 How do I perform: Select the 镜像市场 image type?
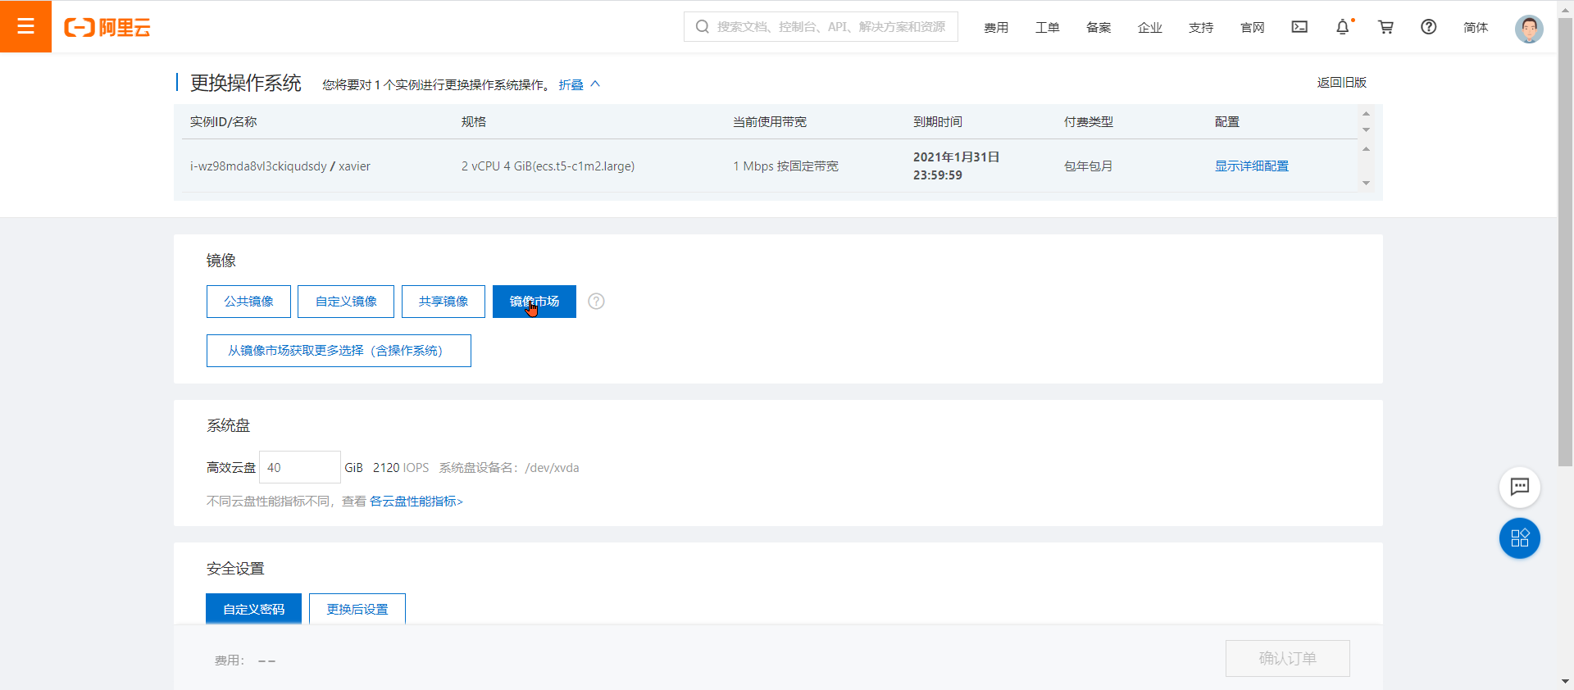point(535,302)
